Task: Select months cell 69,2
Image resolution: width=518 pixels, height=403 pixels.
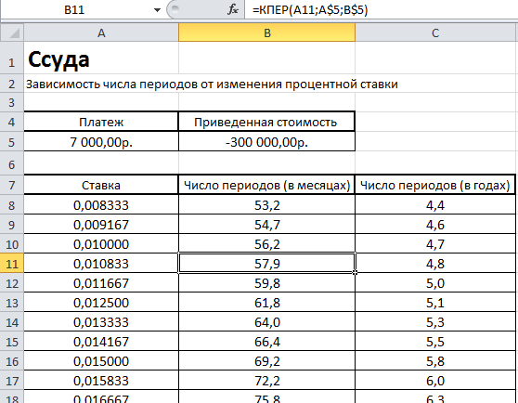Action: pos(267,361)
